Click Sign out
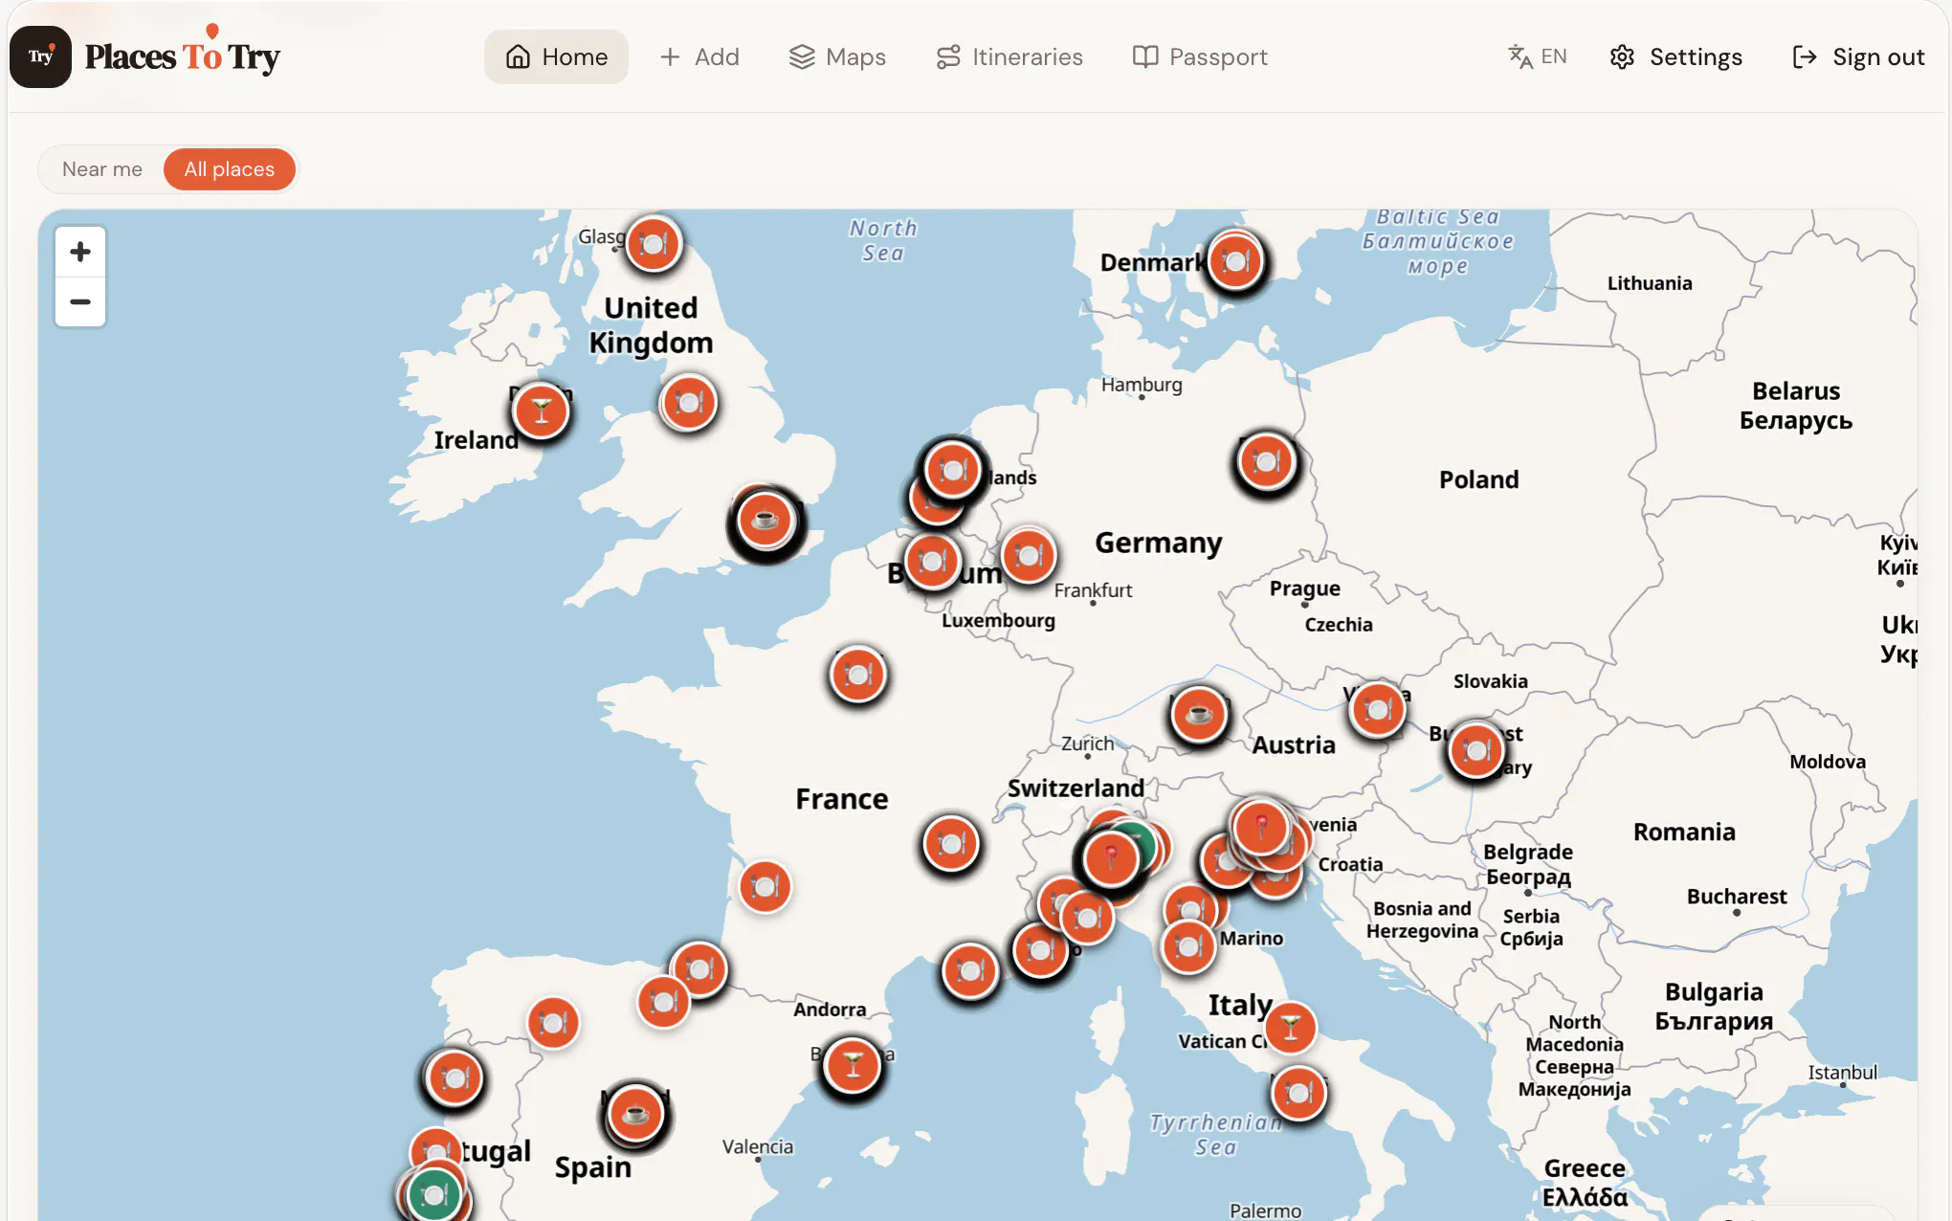Image resolution: width=1952 pixels, height=1221 pixels. click(x=1858, y=56)
